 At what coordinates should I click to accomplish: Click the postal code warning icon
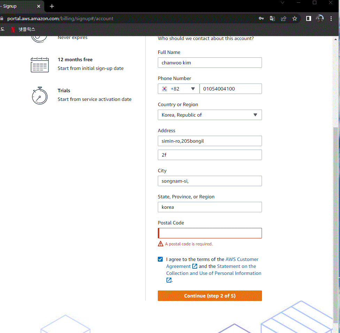point(161,244)
